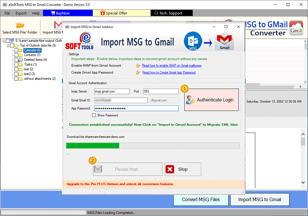Click the Import MSG Gmail toolbar icon
This screenshot has width=308, height=216.
pos(58,25)
